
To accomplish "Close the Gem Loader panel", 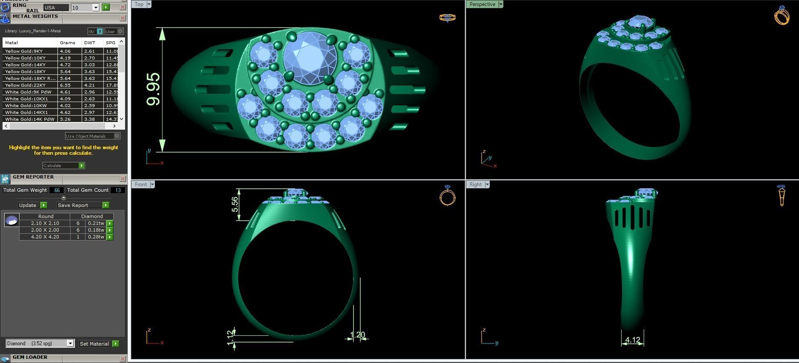I will tap(123, 359).
